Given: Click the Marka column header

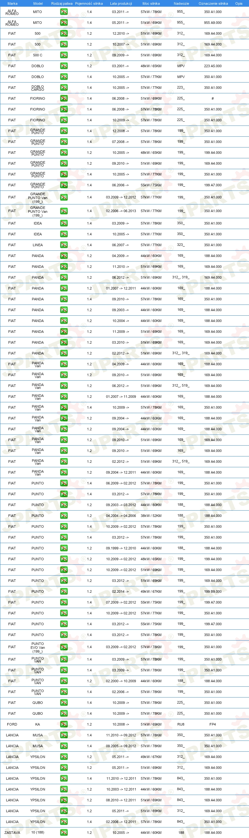Looking at the screenshot, I should 12,4.
